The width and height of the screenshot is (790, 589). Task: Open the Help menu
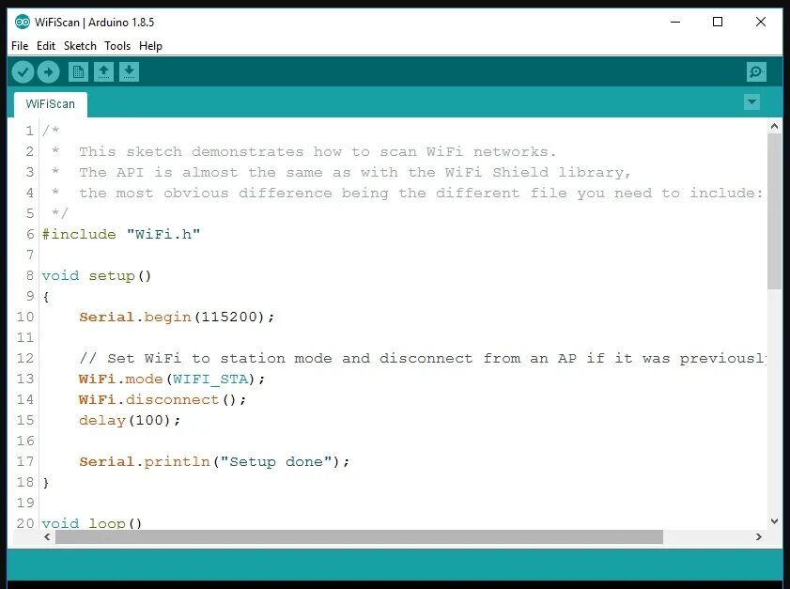[x=150, y=46]
